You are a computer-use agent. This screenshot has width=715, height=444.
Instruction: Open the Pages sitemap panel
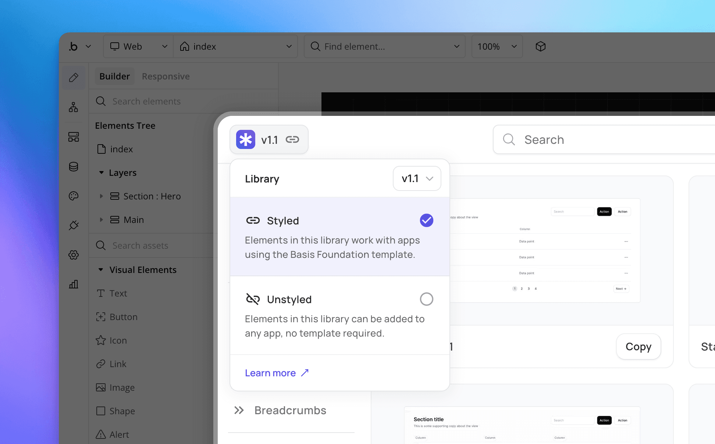coord(74,107)
